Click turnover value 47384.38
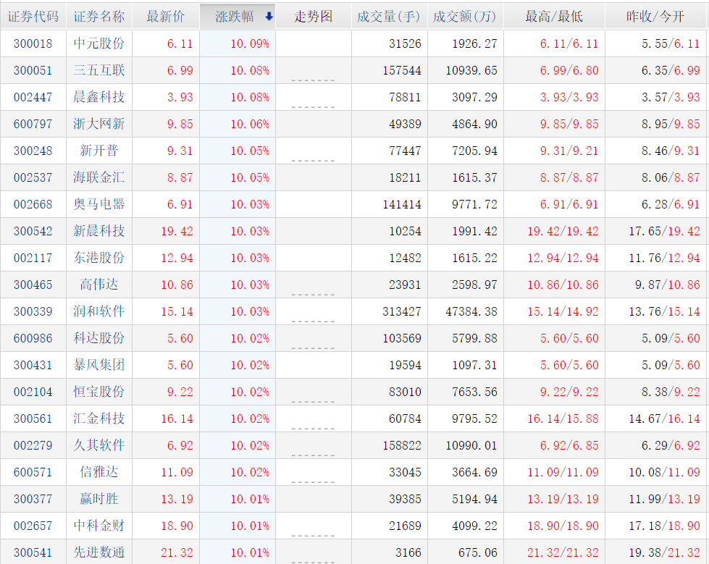The width and height of the screenshot is (709, 564). [x=471, y=311]
